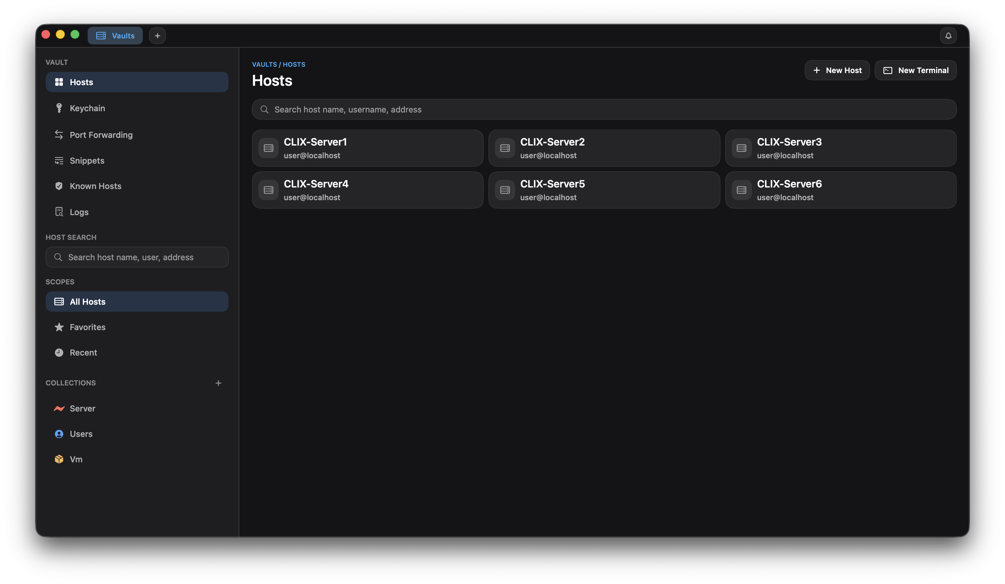Image resolution: width=1005 pixels, height=584 pixels.
Task: Focus the sidebar host search field
Action: 137,257
